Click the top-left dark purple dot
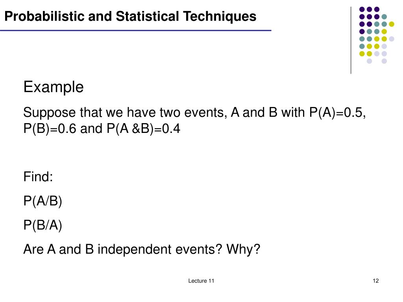Screen dimensions: 403x302 coord(362,9)
